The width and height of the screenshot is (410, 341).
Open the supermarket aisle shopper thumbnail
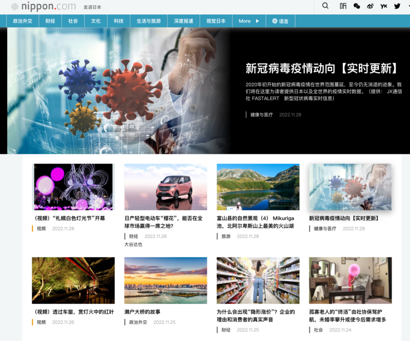click(258, 280)
